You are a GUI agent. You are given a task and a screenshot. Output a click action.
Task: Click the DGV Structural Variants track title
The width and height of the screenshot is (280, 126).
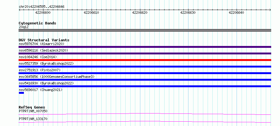[x=44, y=40]
